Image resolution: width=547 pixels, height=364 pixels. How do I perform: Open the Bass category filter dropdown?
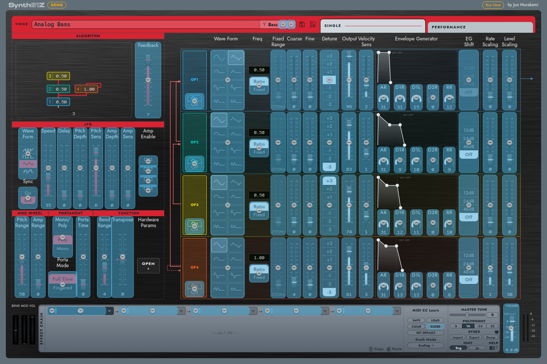coord(270,24)
